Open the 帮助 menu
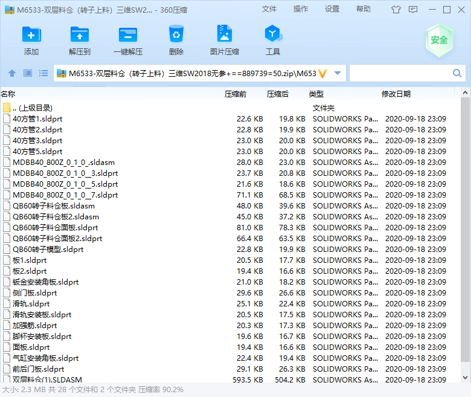Image resolution: width=471 pixels, height=397 pixels. (363, 9)
